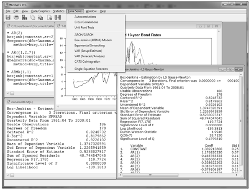
Task: Click the AR{6} row in coefficient table
Action: 179,169
